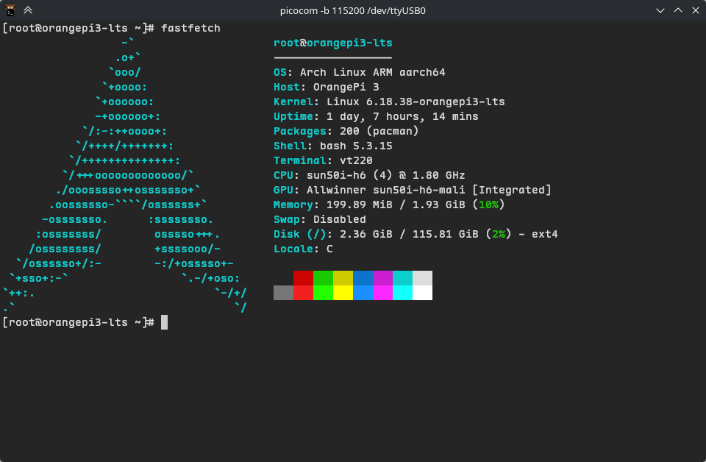The image size is (706, 462).
Task: Click the block cursor at the bottom prompt
Action: (x=164, y=322)
